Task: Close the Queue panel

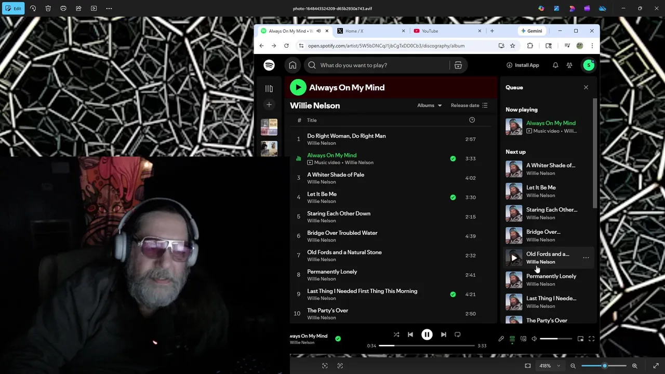Action: pos(586,87)
